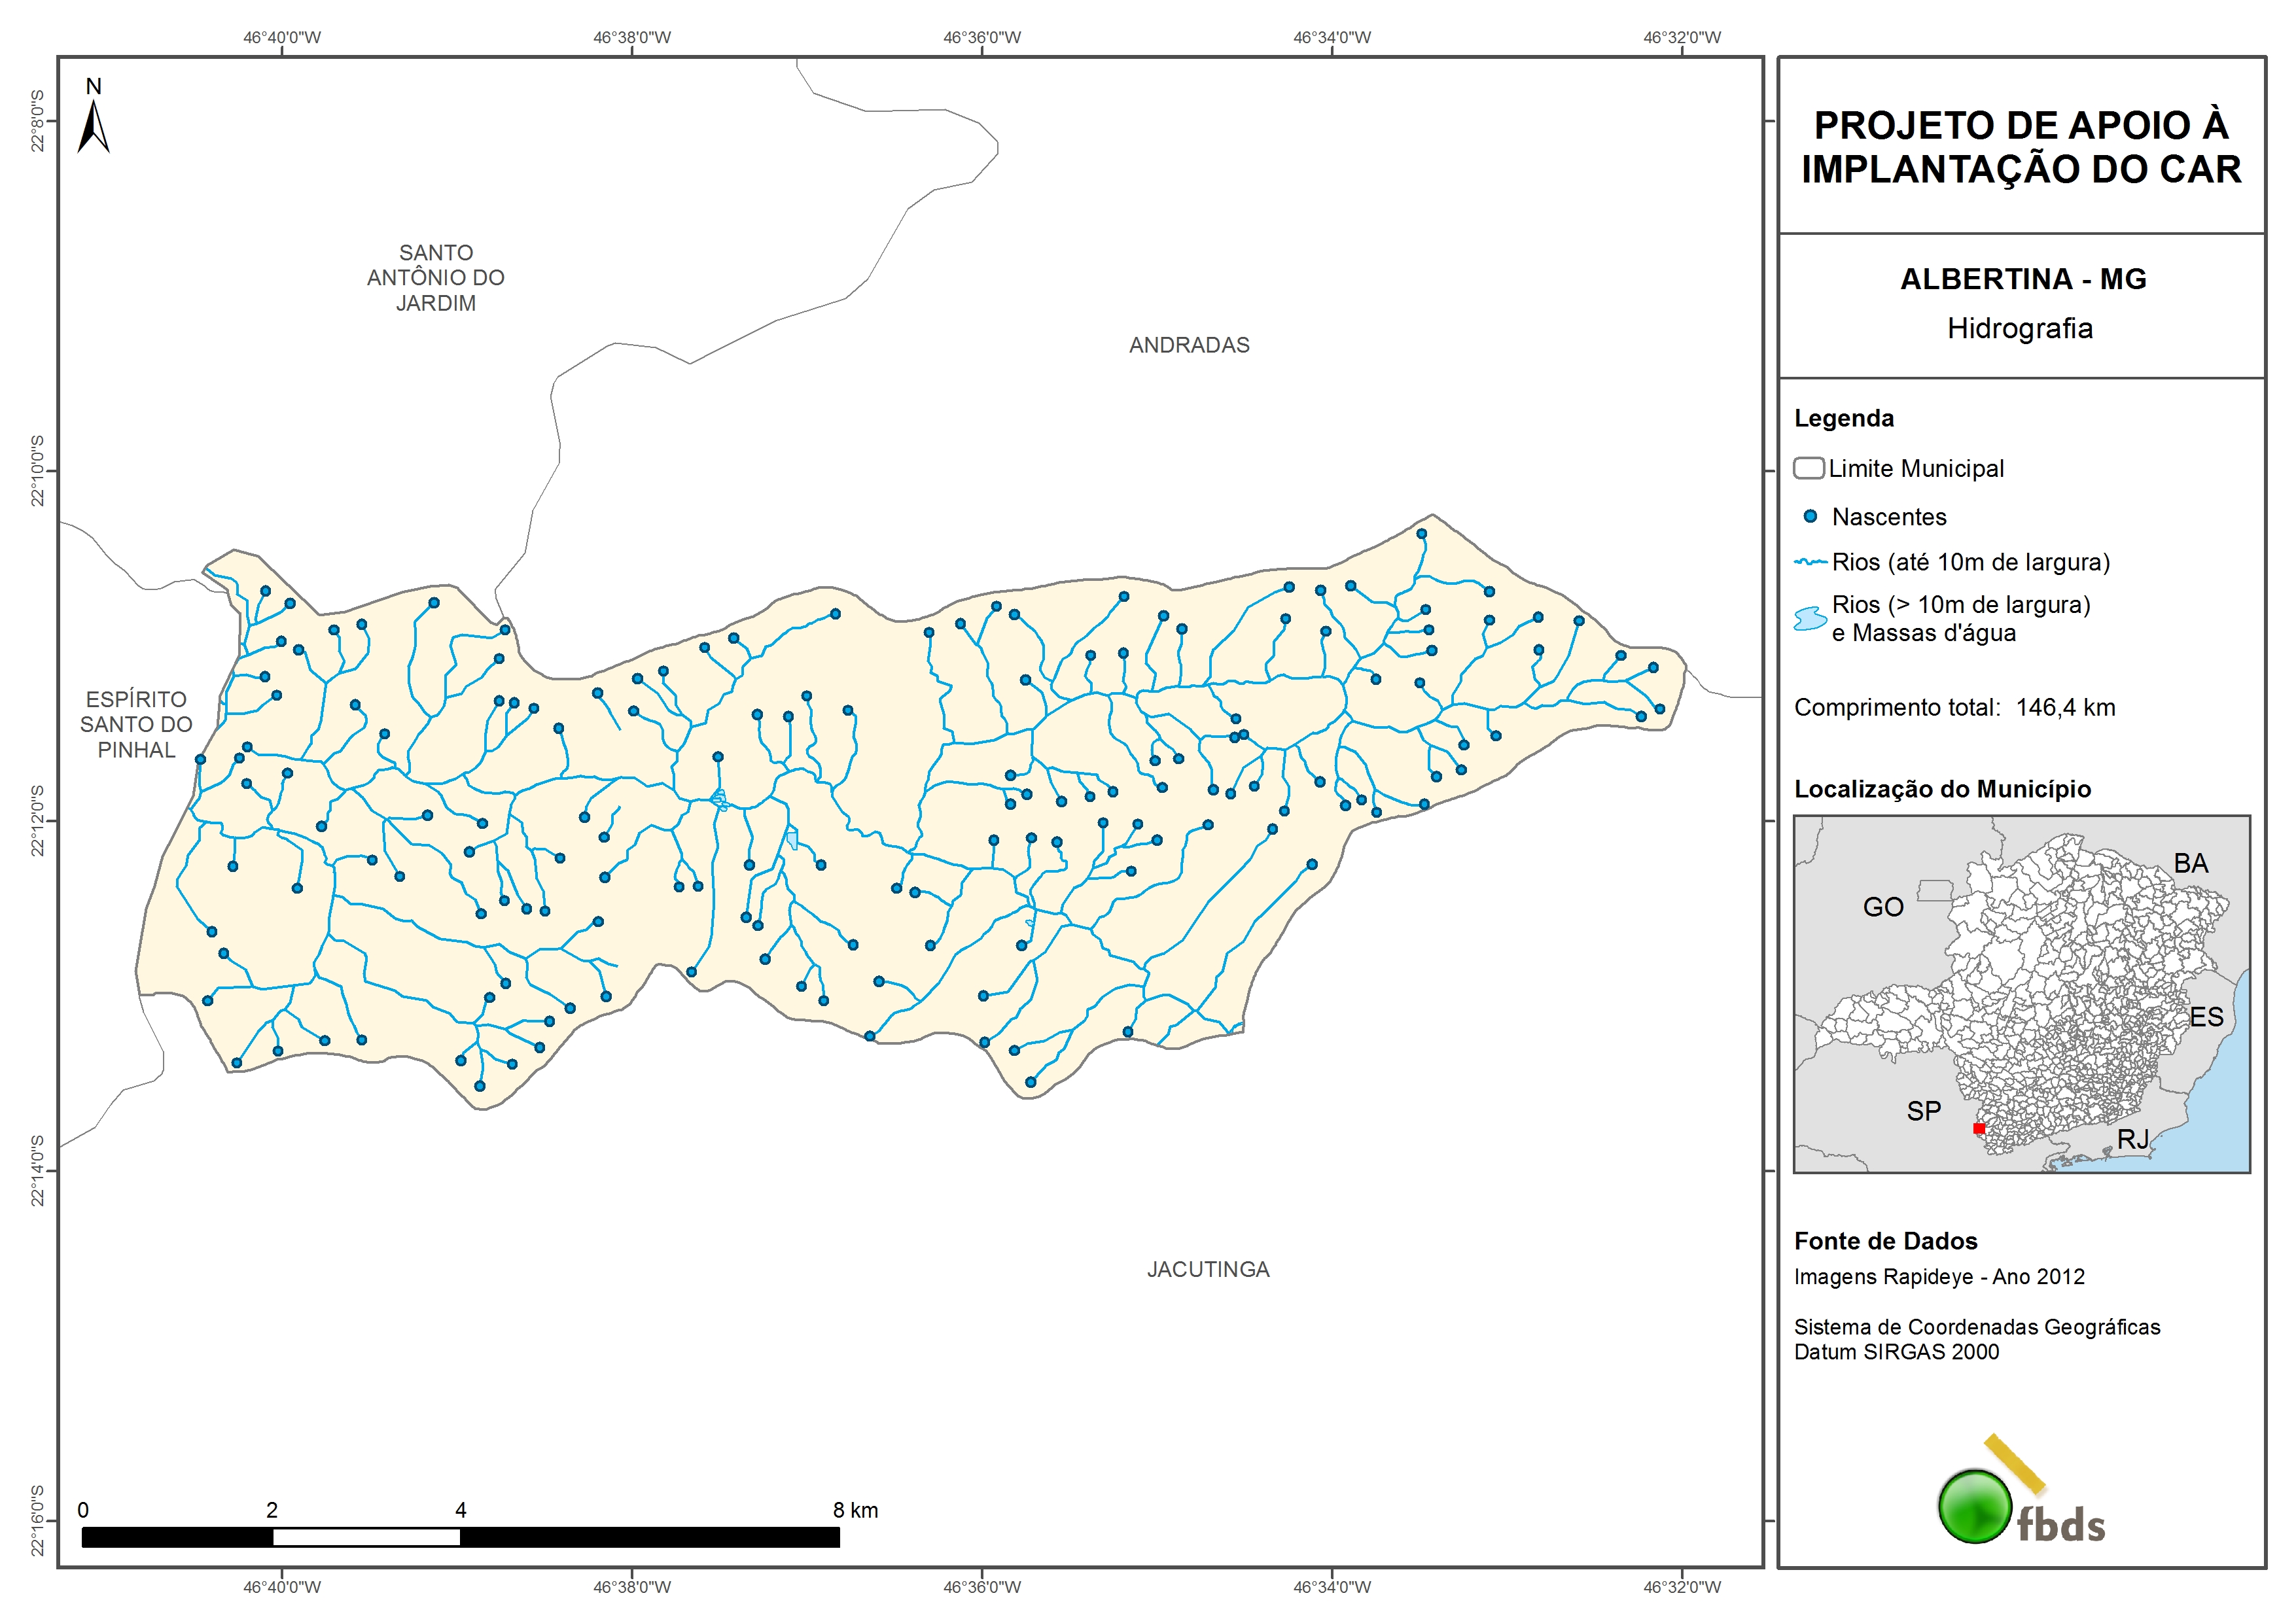Image resolution: width=2296 pixels, height=1623 pixels.
Task: Click the SANTO ANTÔNIO DO JARDIM label
Action: (x=436, y=278)
